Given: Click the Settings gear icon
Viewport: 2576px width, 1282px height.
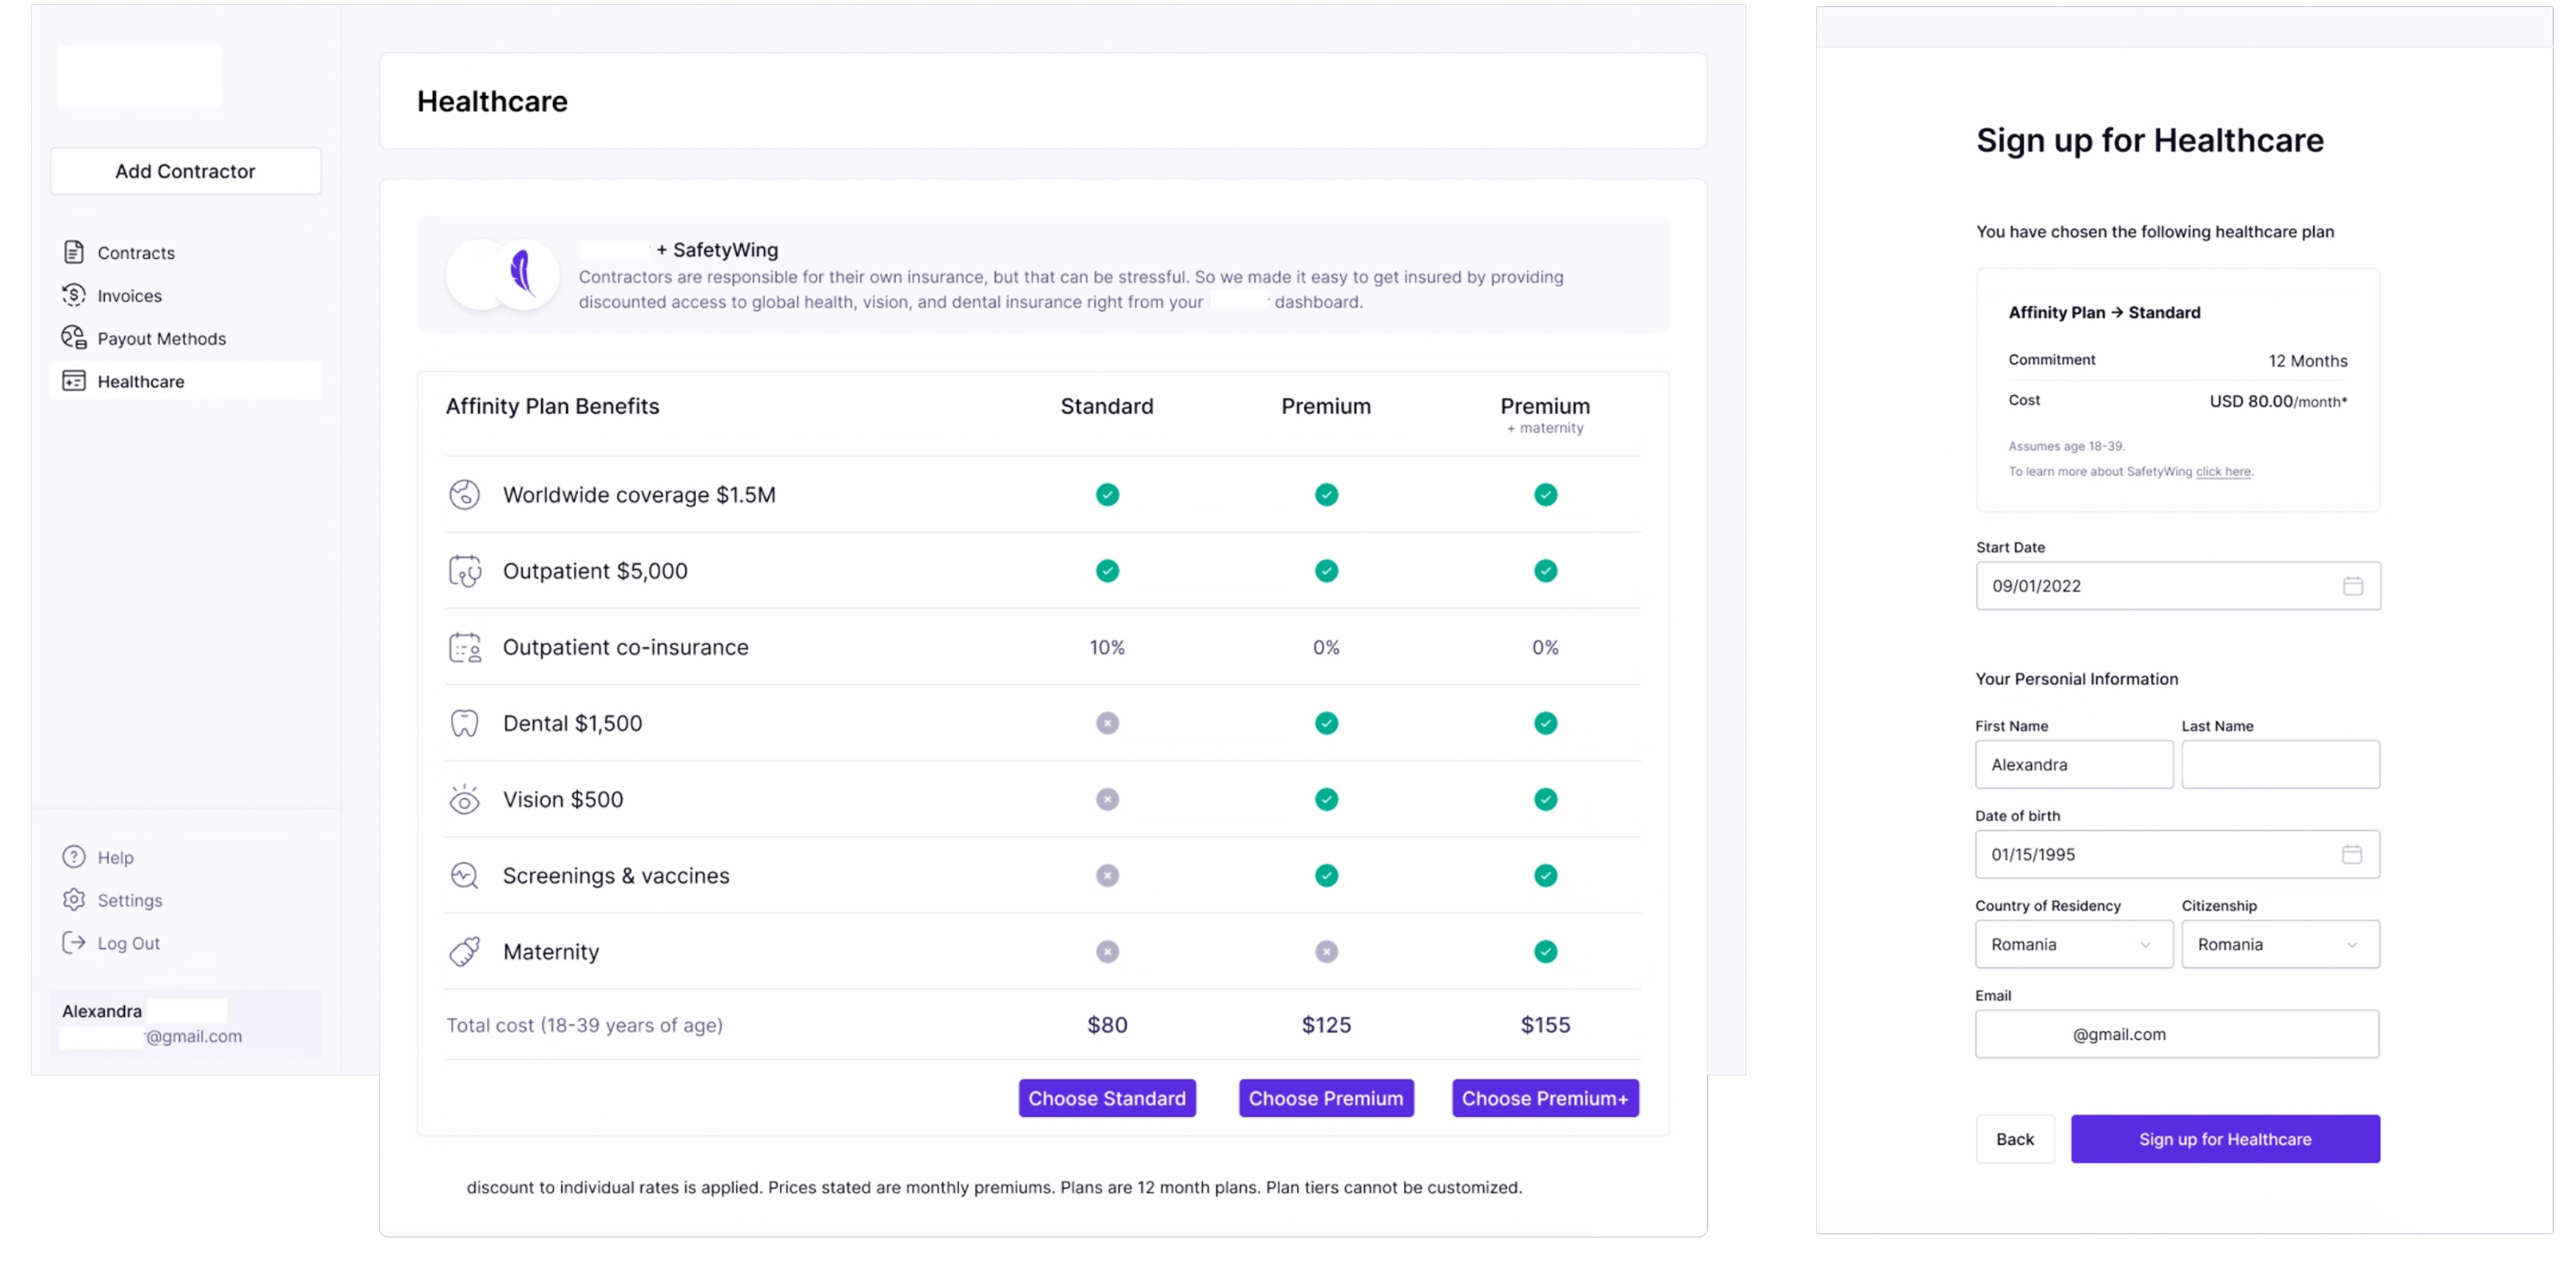Looking at the screenshot, I should click(x=74, y=899).
